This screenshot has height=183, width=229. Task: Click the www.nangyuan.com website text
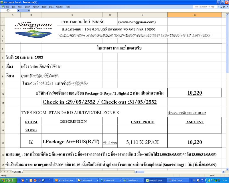click(x=137, y=22)
